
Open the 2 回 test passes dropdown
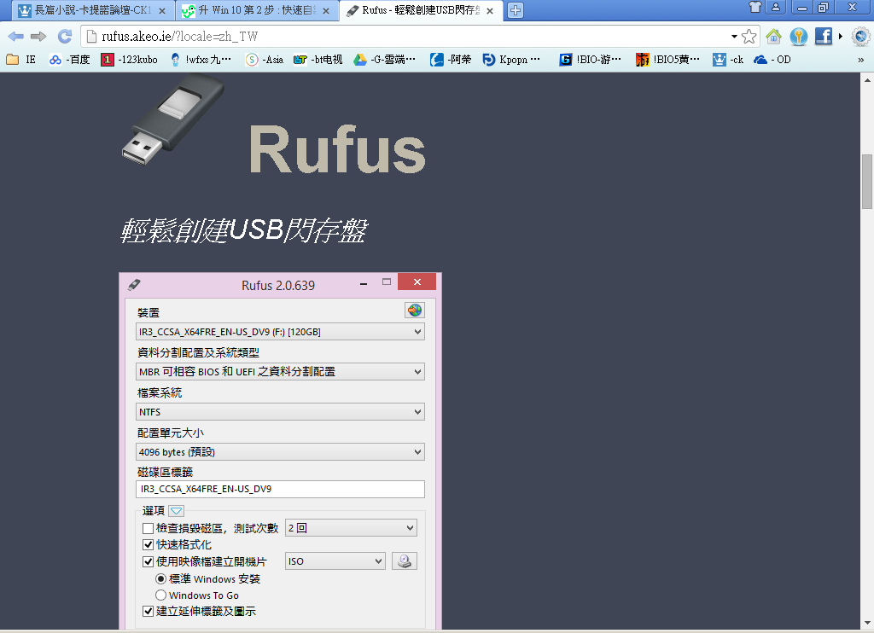351,528
